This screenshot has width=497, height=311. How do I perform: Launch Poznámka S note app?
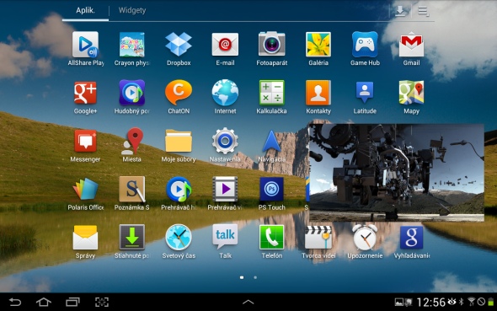click(x=132, y=189)
